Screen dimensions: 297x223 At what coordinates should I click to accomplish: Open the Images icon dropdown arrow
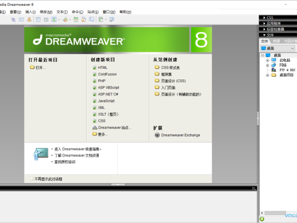pyautogui.click(x=59, y=20)
